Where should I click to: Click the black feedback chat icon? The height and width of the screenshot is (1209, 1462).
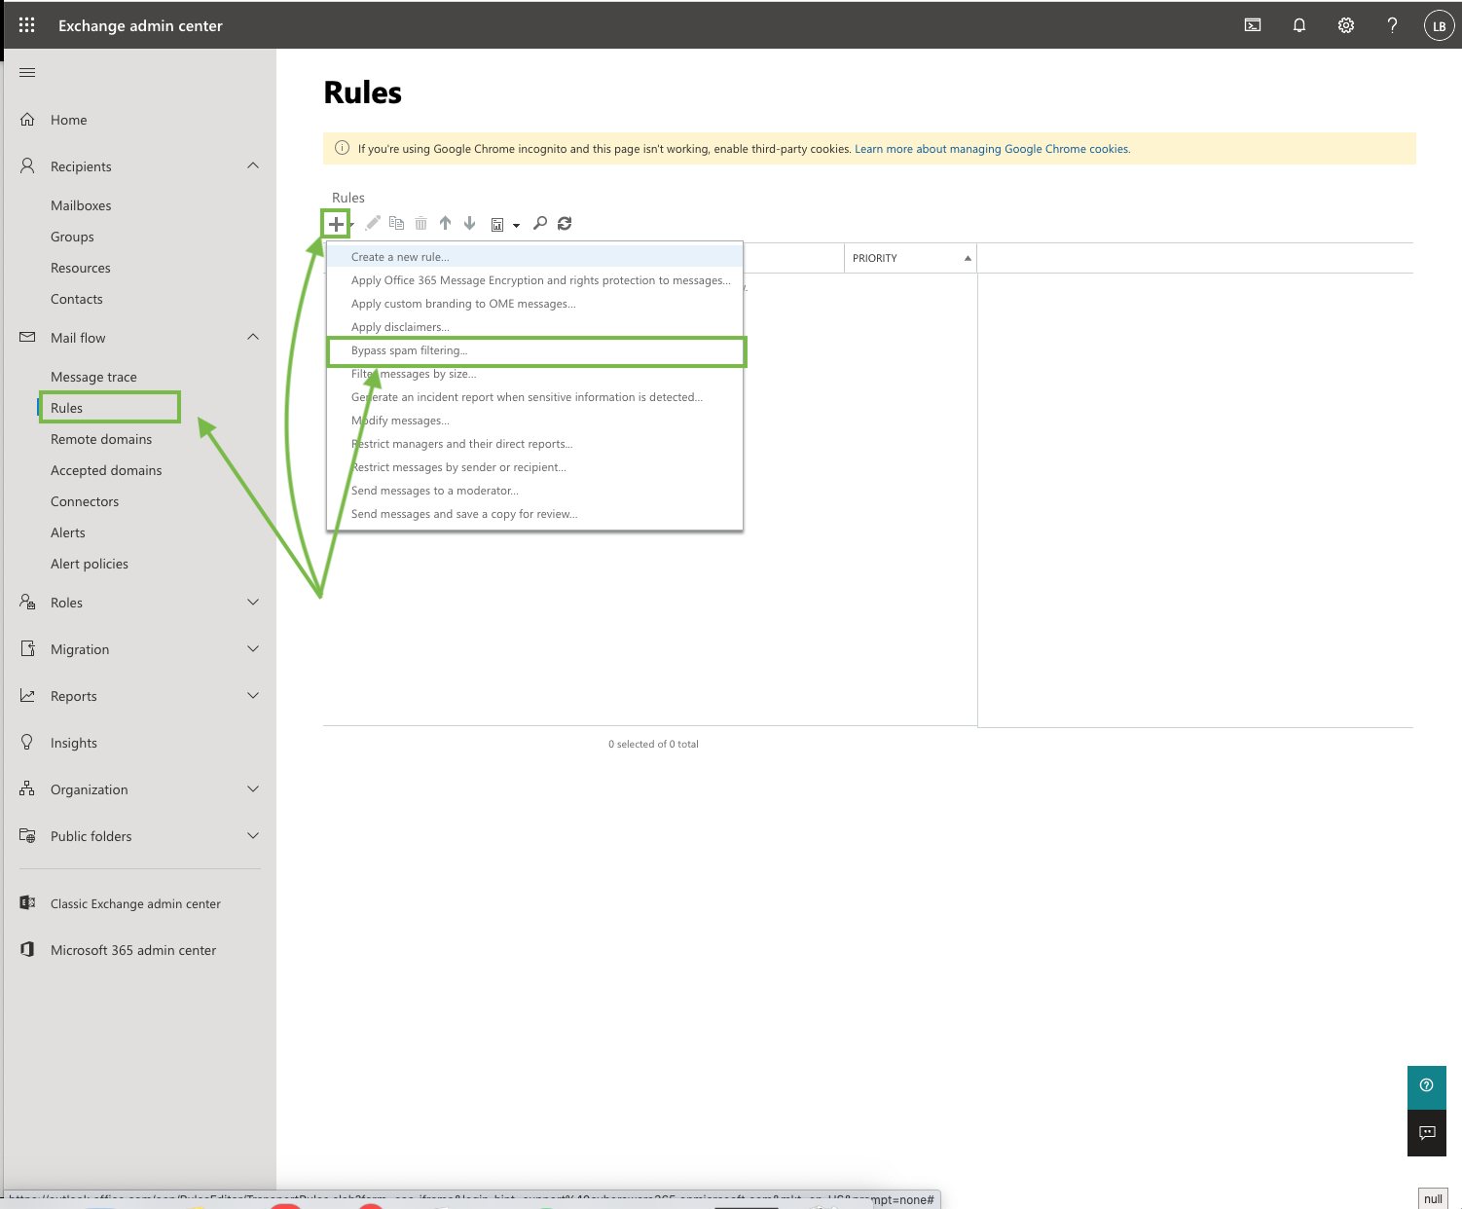(1427, 1133)
